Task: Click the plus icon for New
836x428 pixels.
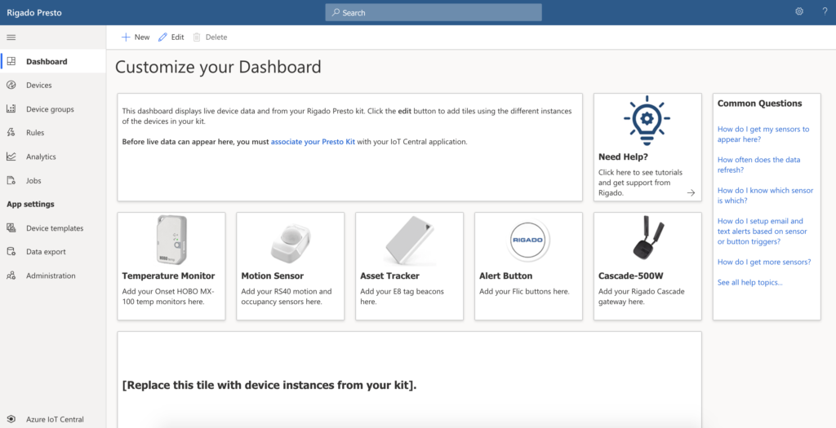Action: click(x=126, y=38)
